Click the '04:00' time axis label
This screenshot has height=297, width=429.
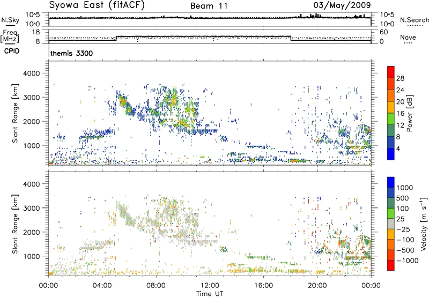[x=102, y=286]
